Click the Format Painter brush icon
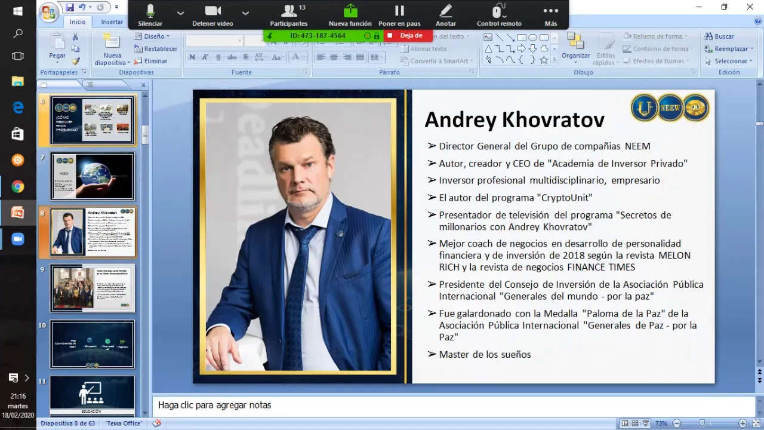The width and height of the screenshot is (764, 430). pyautogui.click(x=75, y=61)
